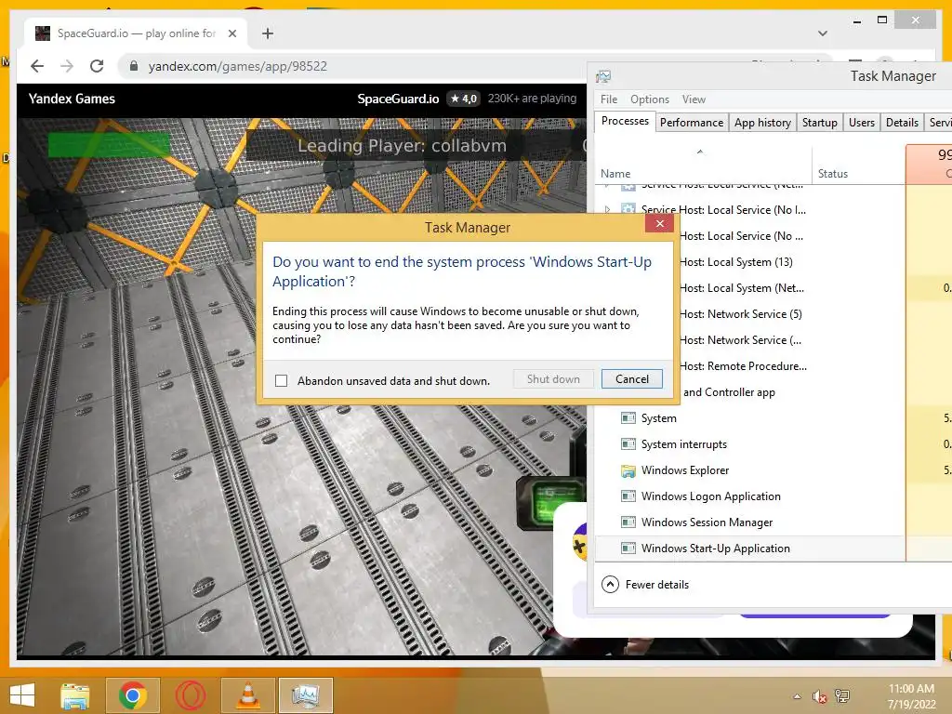Click the SpaceGuard.io tab favicon
Viewport: 952px width, 714px height.
point(43,33)
